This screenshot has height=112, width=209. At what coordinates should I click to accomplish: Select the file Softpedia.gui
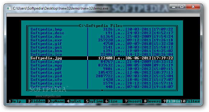click(x=46, y=47)
